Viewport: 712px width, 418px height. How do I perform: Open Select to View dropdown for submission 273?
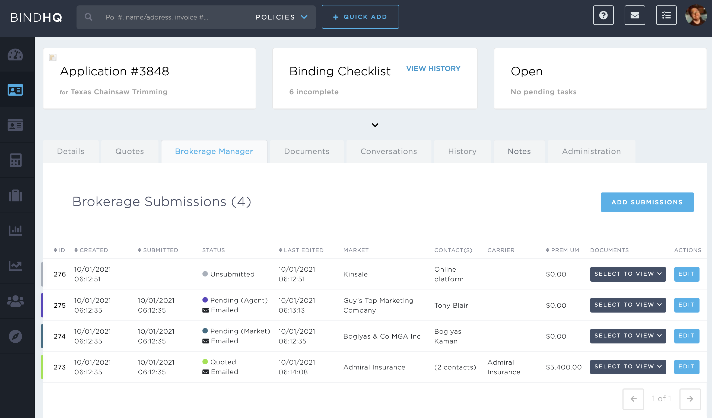tap(628, 367)
